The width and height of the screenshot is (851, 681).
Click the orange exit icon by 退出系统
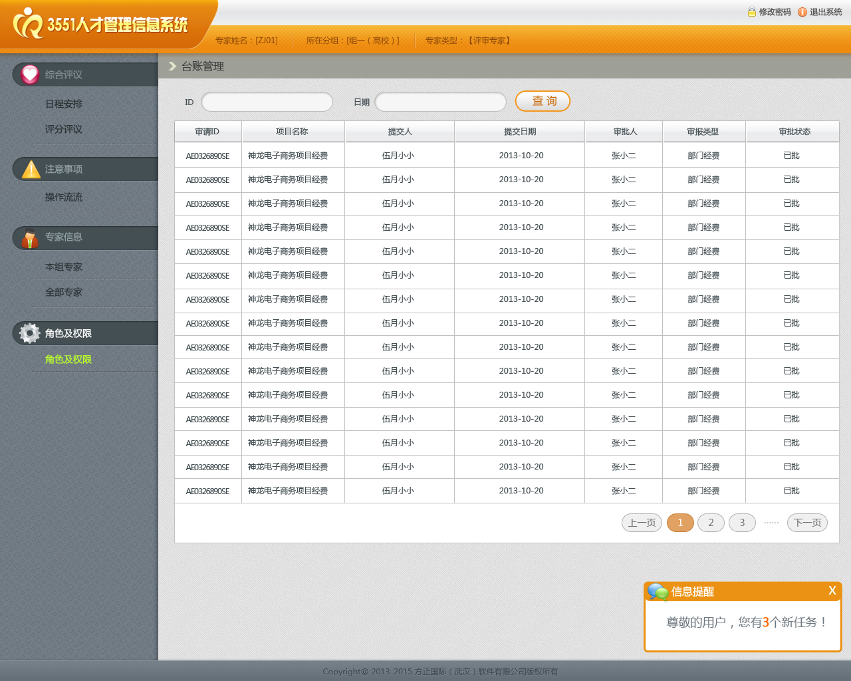pyautogui.click(x=802, y=12)
